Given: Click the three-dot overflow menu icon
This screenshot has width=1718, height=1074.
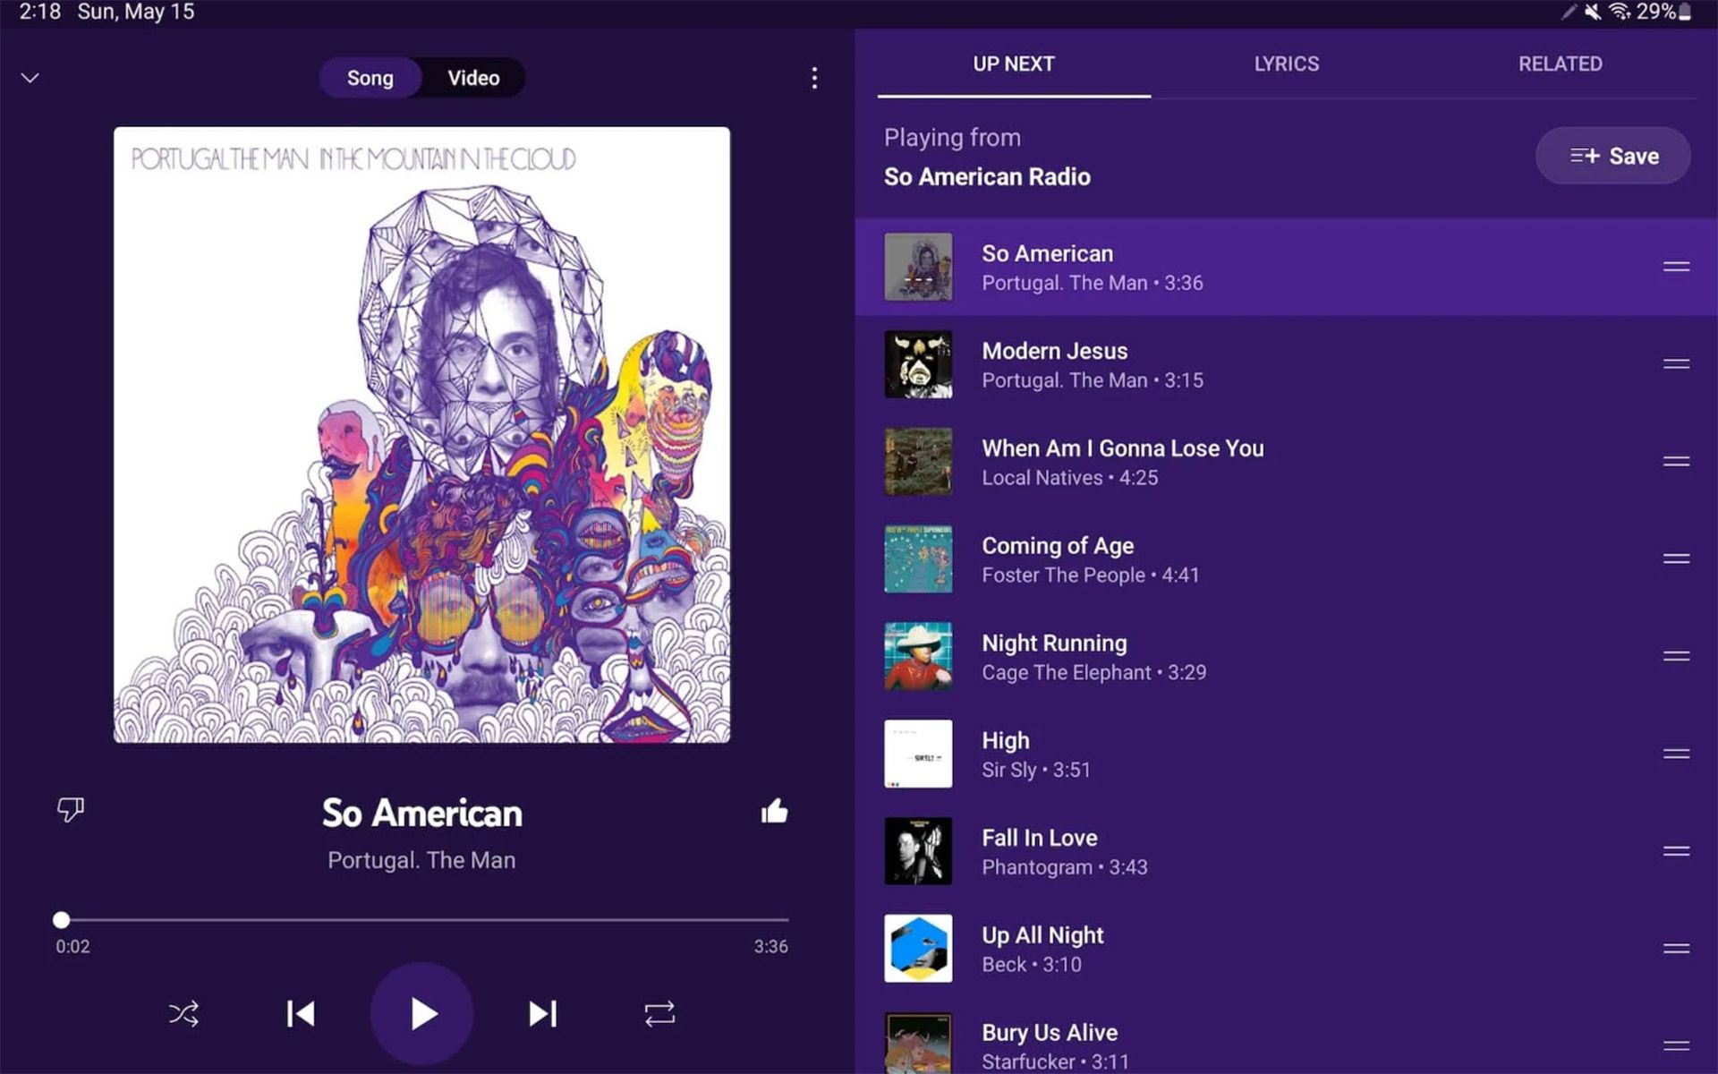Looking at the screenshot, I should (815, 78).
